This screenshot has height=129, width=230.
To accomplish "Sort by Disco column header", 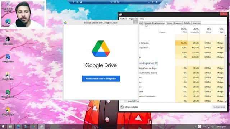I will [206, 30].
